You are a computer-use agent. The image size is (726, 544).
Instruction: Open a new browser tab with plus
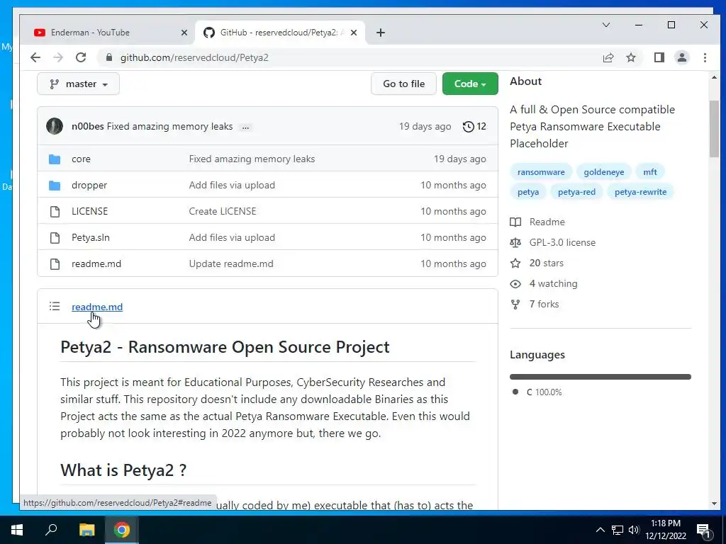[380, 33]
